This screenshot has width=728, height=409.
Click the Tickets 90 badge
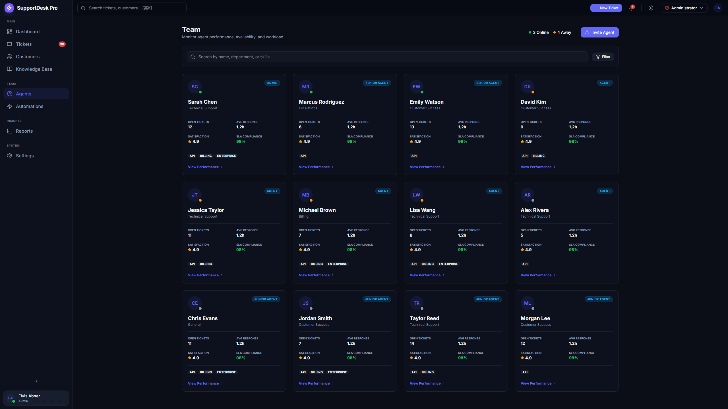[x=62, y=44]
